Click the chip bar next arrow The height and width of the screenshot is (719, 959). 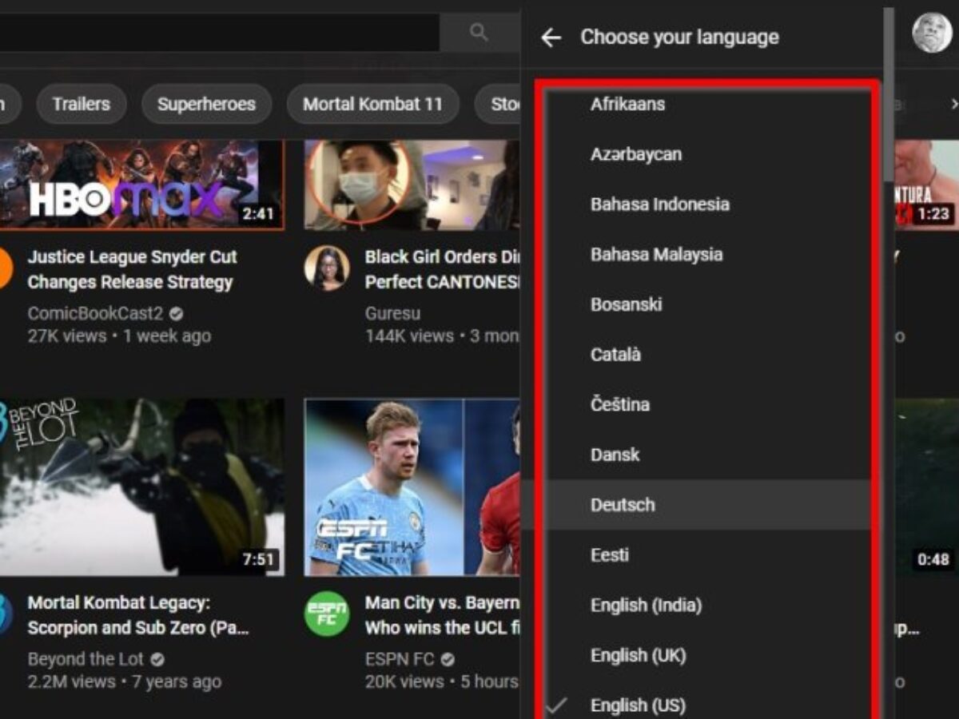coord(953,104)
